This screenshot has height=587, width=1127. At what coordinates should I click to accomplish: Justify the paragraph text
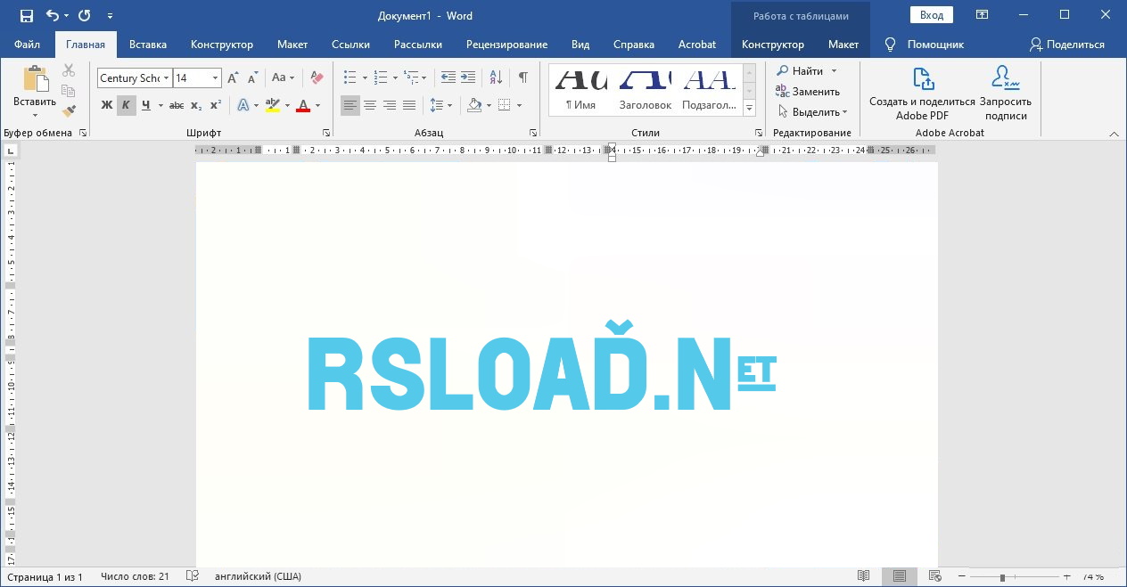[x=409, y=105]
